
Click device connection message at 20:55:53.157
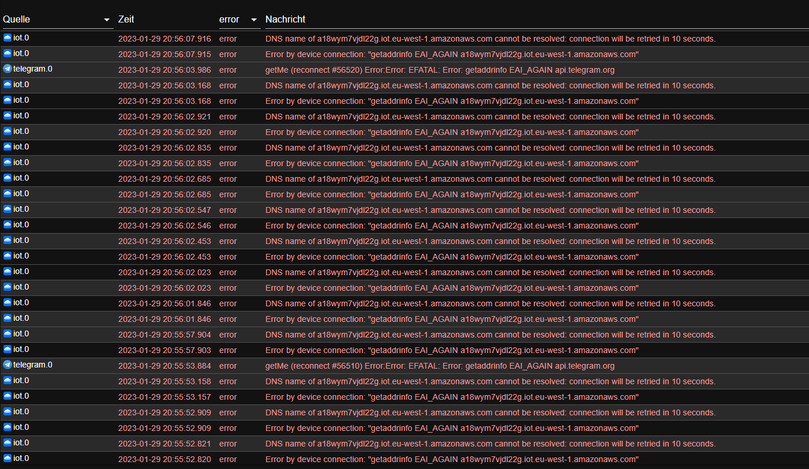[452, 397]
